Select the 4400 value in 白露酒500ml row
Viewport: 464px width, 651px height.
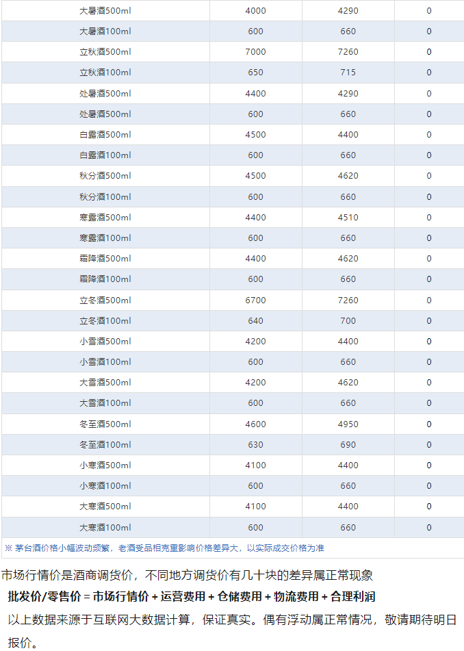tap(348, 135)
